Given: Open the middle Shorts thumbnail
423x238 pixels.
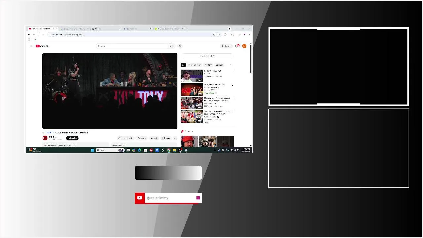Looking at the screenshot, I should coord(207,141).
